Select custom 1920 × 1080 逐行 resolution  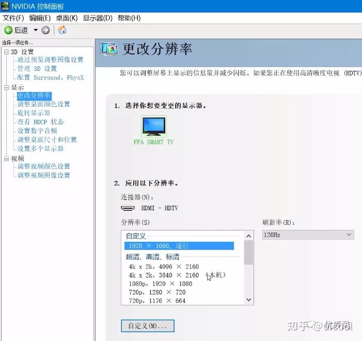(179, 246)
